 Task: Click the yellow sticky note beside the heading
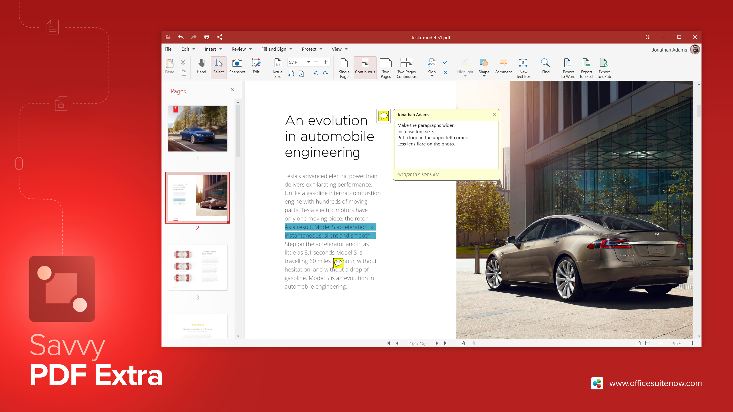[x=384, y=116]
